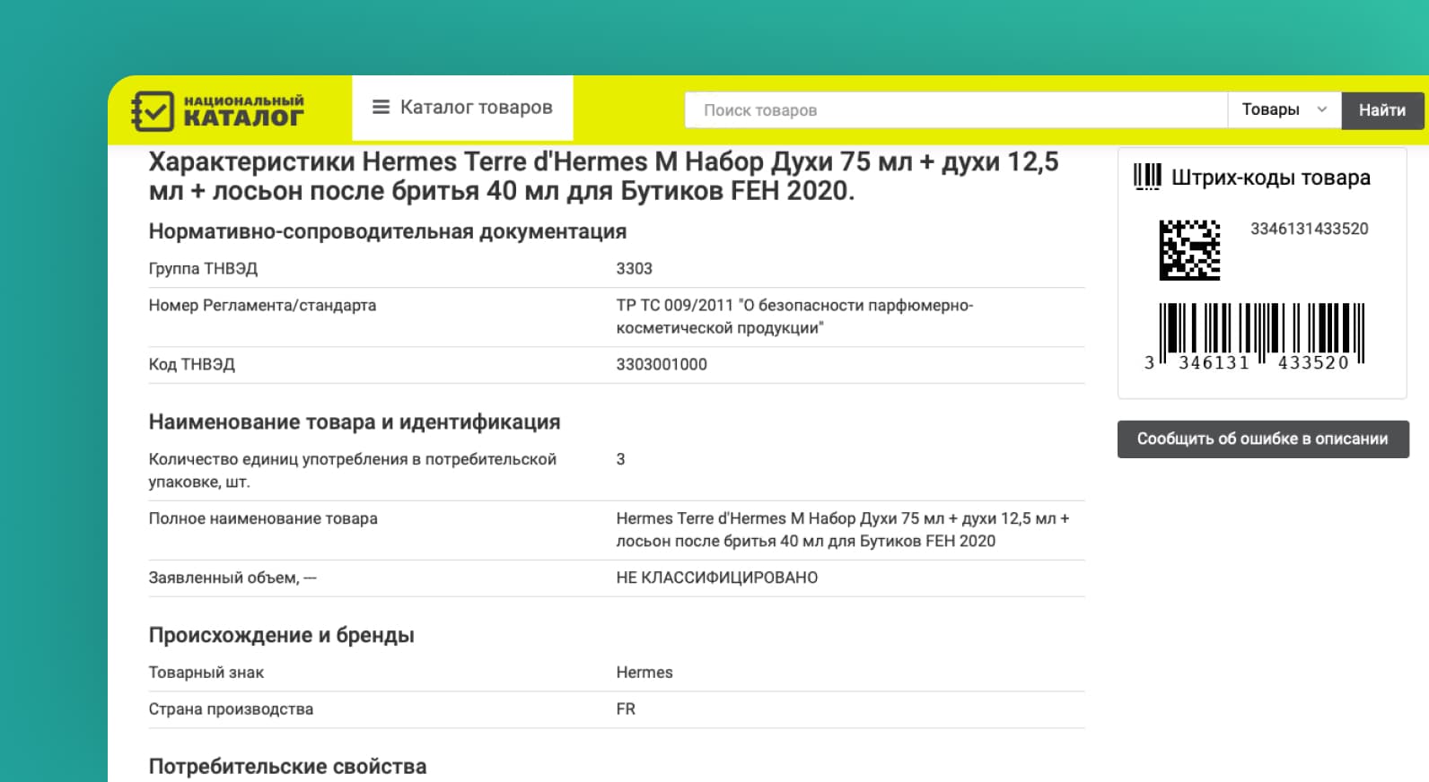Click the Нормативно-сопроводительная документация heading
Viewport: 1429px width, 782px height.
[388, 231]
